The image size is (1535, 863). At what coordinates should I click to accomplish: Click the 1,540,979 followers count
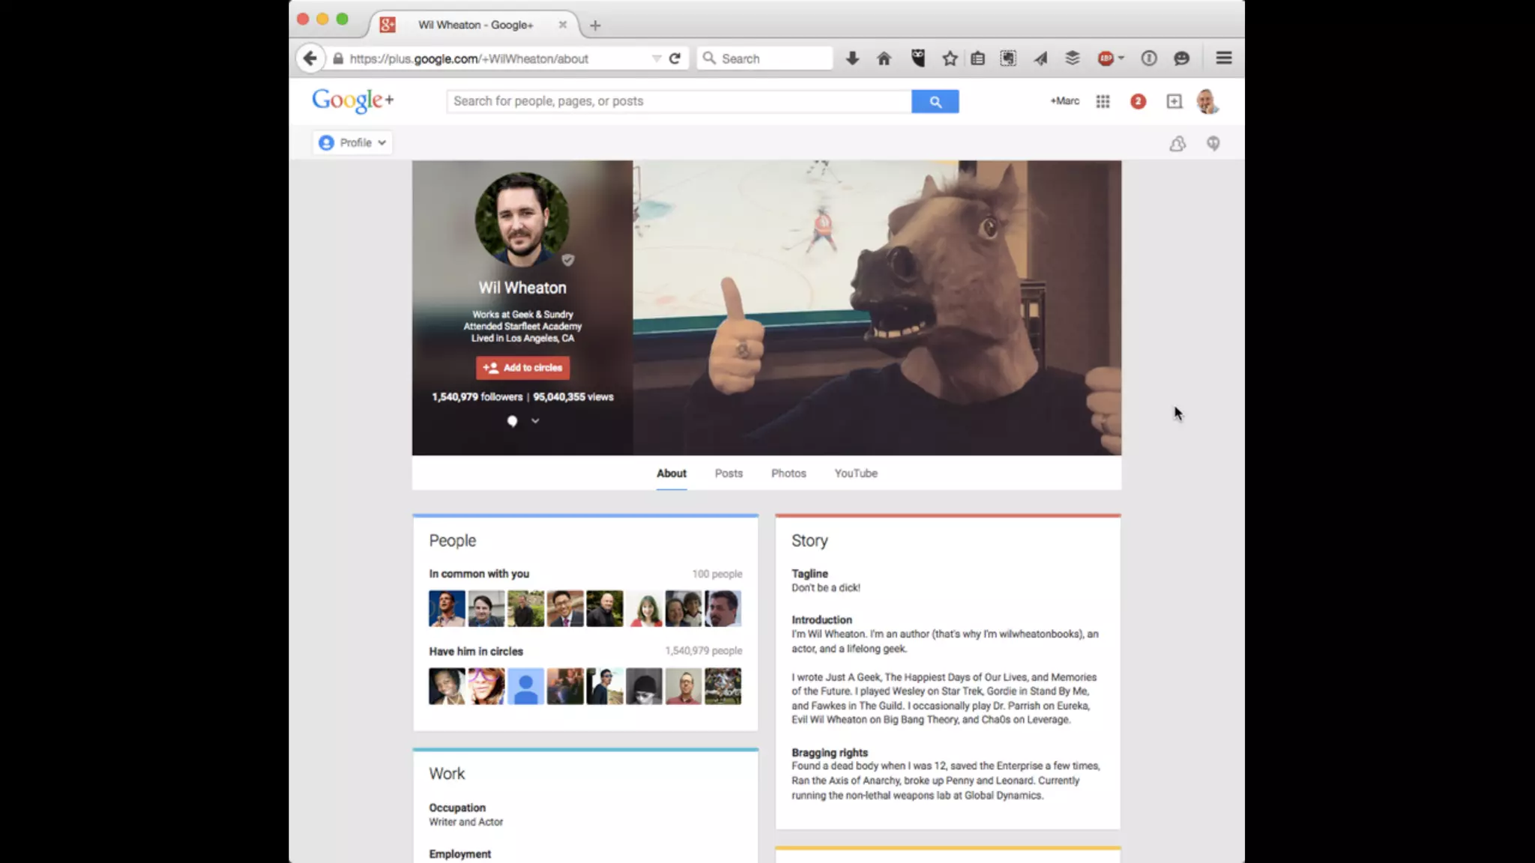477,397
